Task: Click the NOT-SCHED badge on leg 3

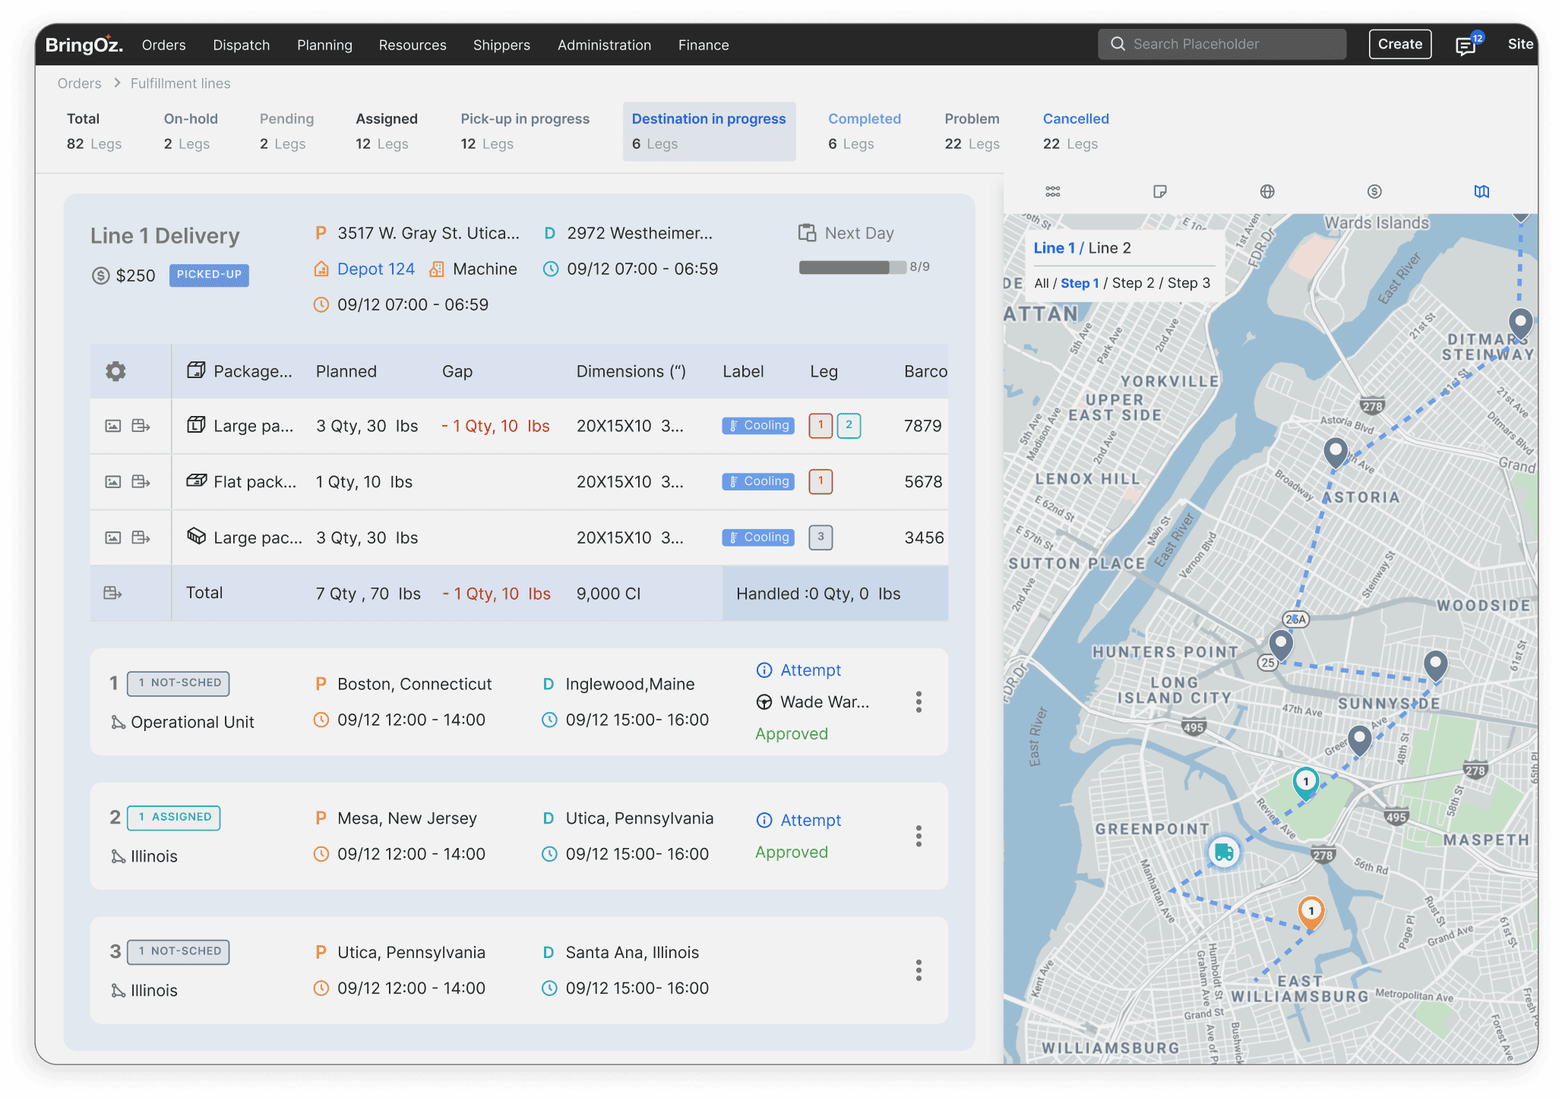Action: coord(179,951)
